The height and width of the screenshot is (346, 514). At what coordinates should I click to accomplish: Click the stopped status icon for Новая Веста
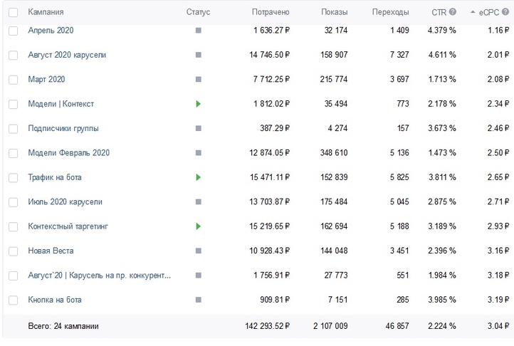click(198, 251)
